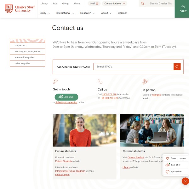
Task: Open the Future students photo thumbnail
Action: (85, 130)
